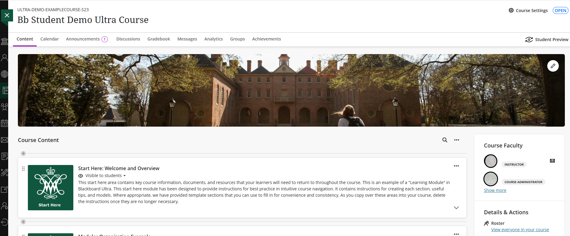Click the Course Settings gear icon
The height and width of the screenshot is (236, 570).
(x=511, y=10)
